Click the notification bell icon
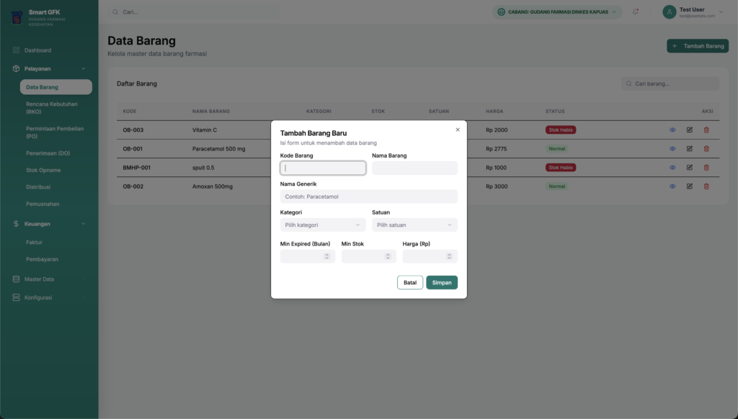The height and width of the screenshot is (419, 738). [636, 12]
